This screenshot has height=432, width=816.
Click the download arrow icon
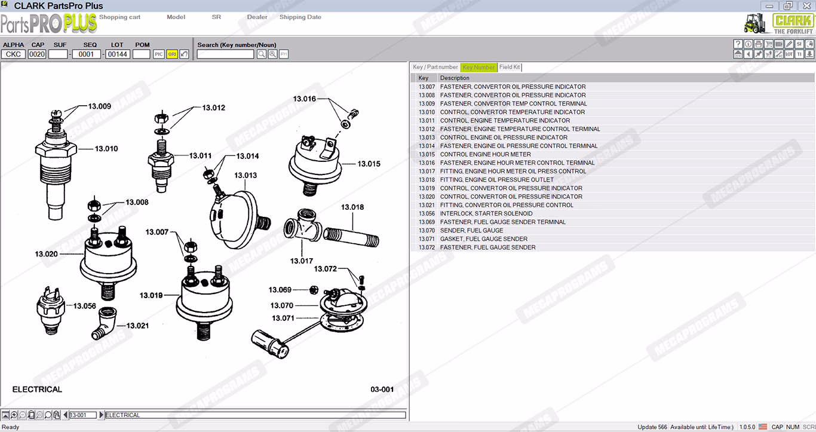809,54
